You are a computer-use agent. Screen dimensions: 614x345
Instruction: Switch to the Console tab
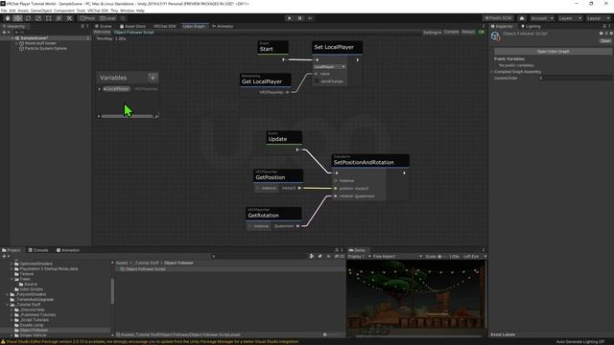point(38,250)
